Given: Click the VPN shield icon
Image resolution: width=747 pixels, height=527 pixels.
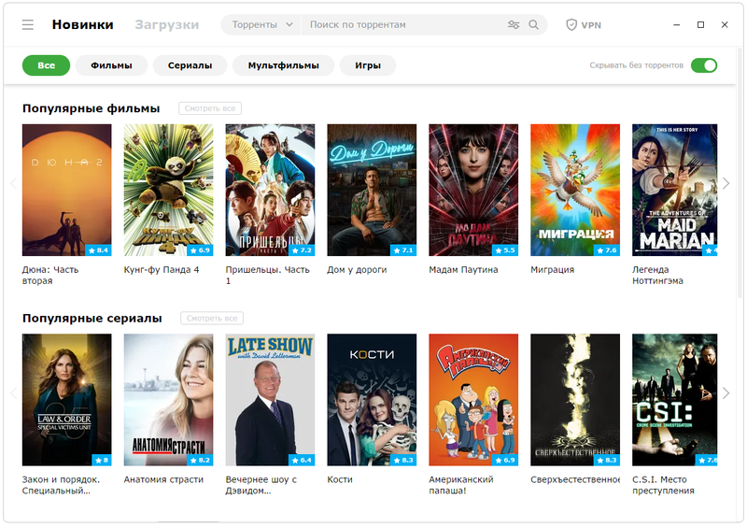Looking at the screenshot, I should 571,25.
